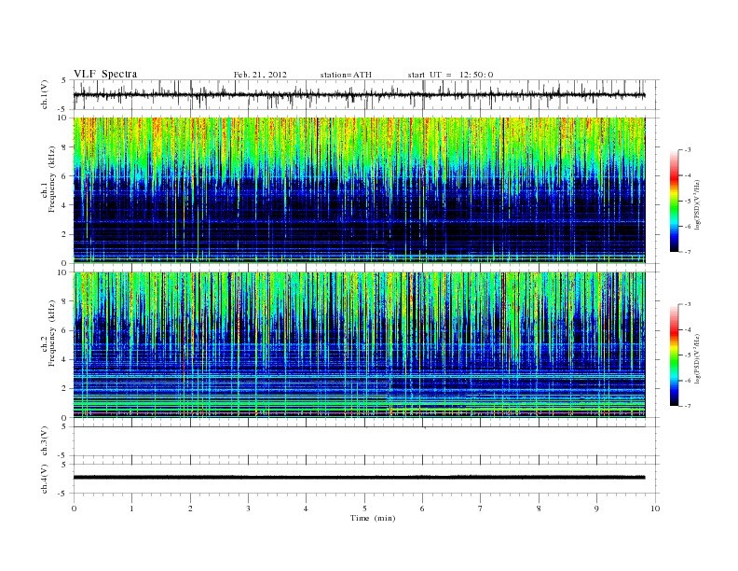The image size is (738, 571).
Task: Click time axis tick label '0'
Action: coord(74,508)
